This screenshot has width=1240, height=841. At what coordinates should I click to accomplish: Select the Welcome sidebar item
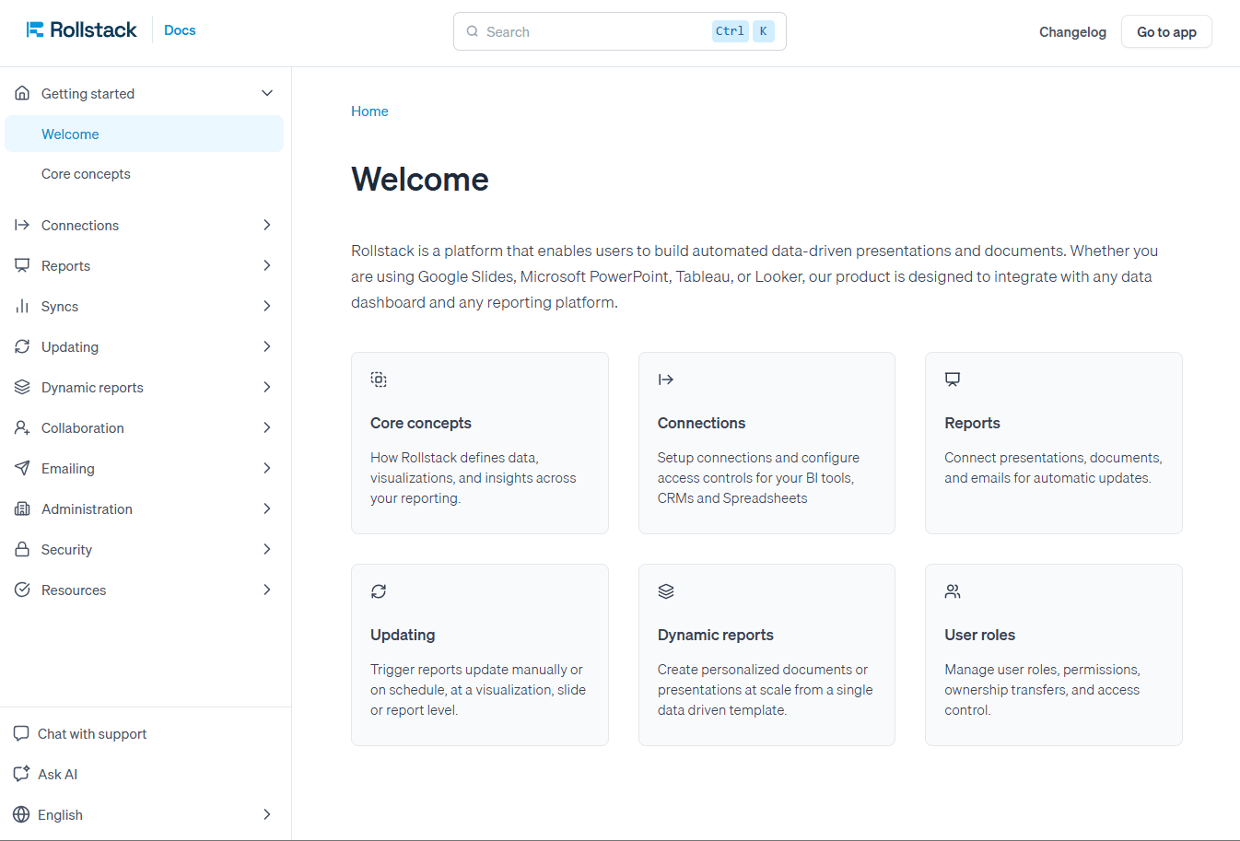pyautogui.click(x=144, y=134)
